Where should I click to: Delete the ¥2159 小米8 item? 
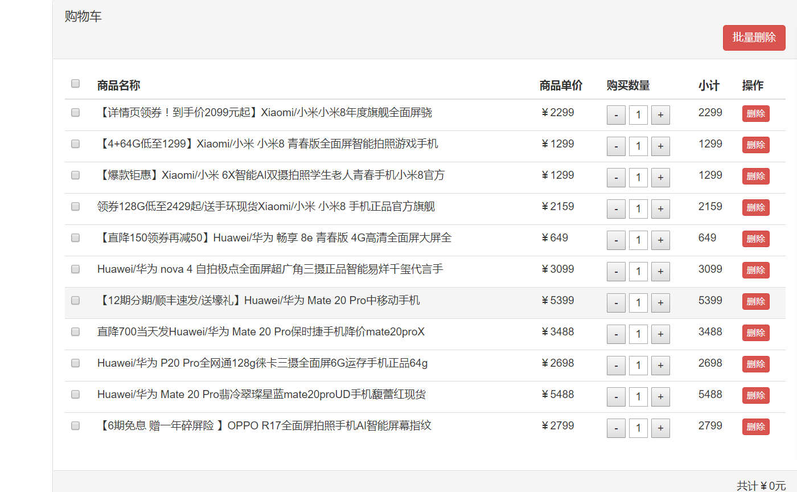point(755,207)
